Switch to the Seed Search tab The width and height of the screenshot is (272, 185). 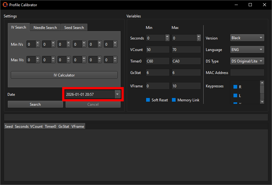point(74,27)
